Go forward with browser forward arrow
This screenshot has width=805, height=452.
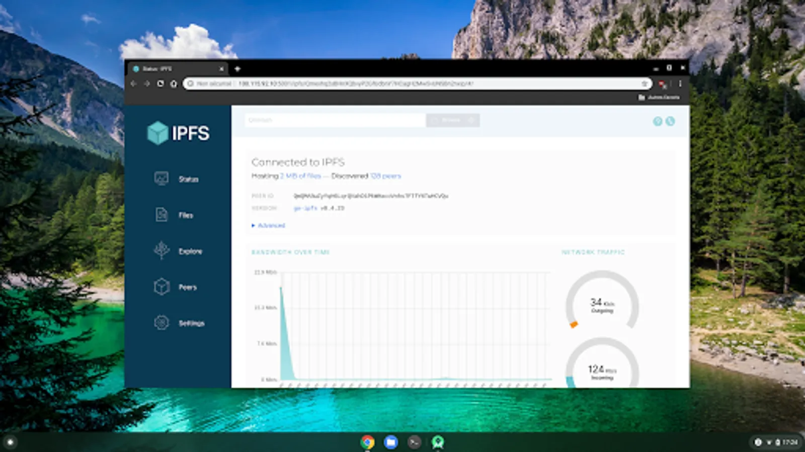146,83
